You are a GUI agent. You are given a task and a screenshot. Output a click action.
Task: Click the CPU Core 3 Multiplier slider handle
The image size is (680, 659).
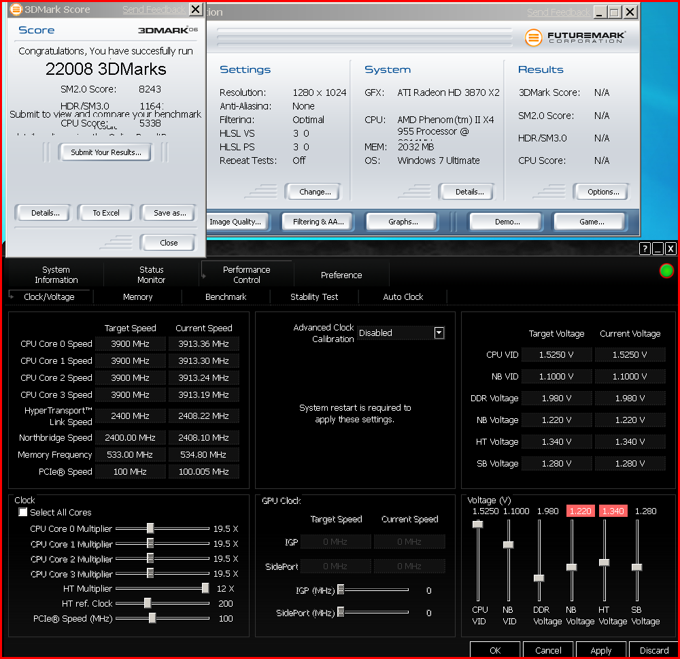pos(150,573)
